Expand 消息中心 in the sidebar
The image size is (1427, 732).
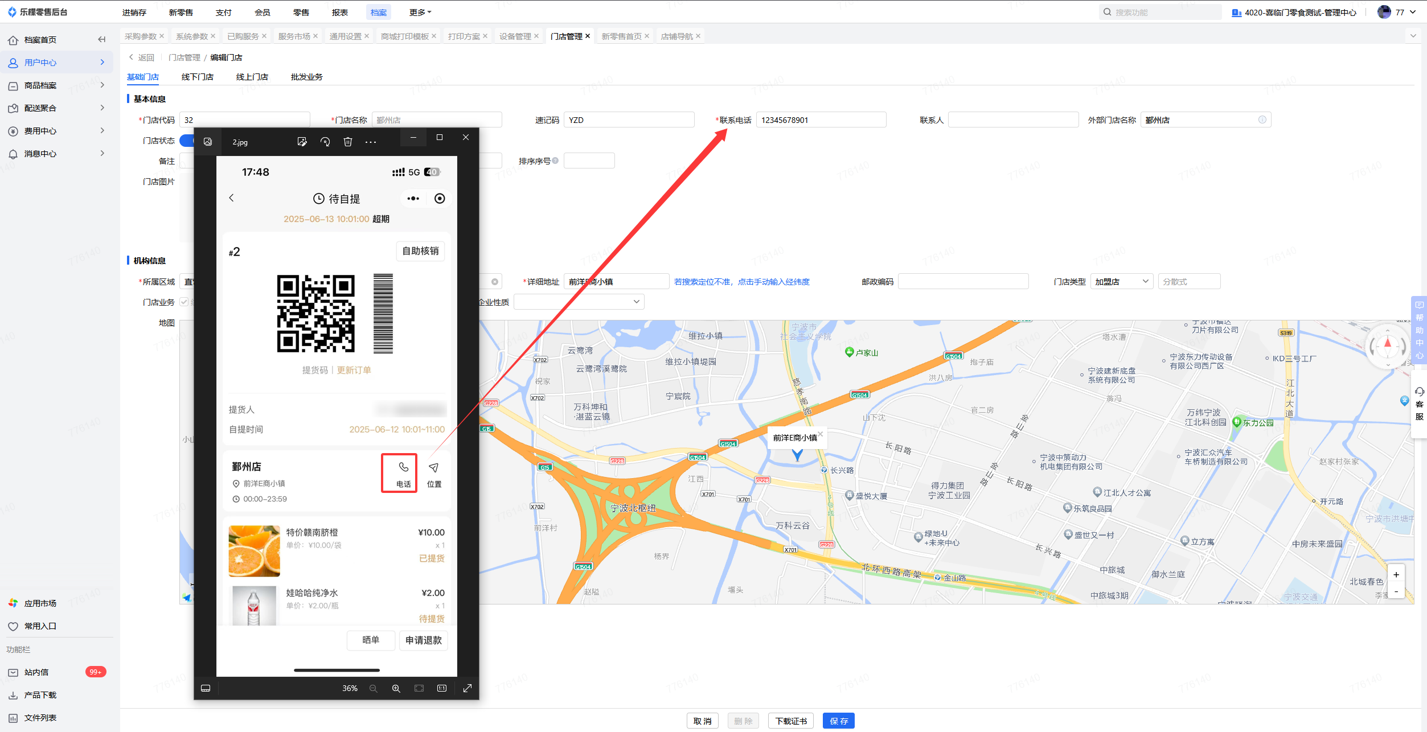pyautogui.click(x=57, y=154)
